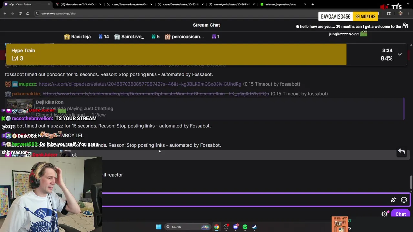The image size is (413, 232).
Task: Close the xQc - Chat - Twitch tab
Action: pos(49,5)
